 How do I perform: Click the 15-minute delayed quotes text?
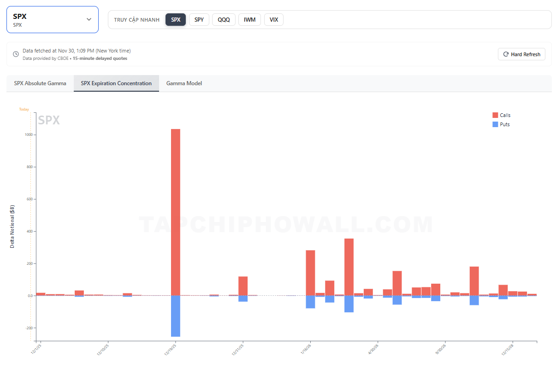tap(100, 58)
